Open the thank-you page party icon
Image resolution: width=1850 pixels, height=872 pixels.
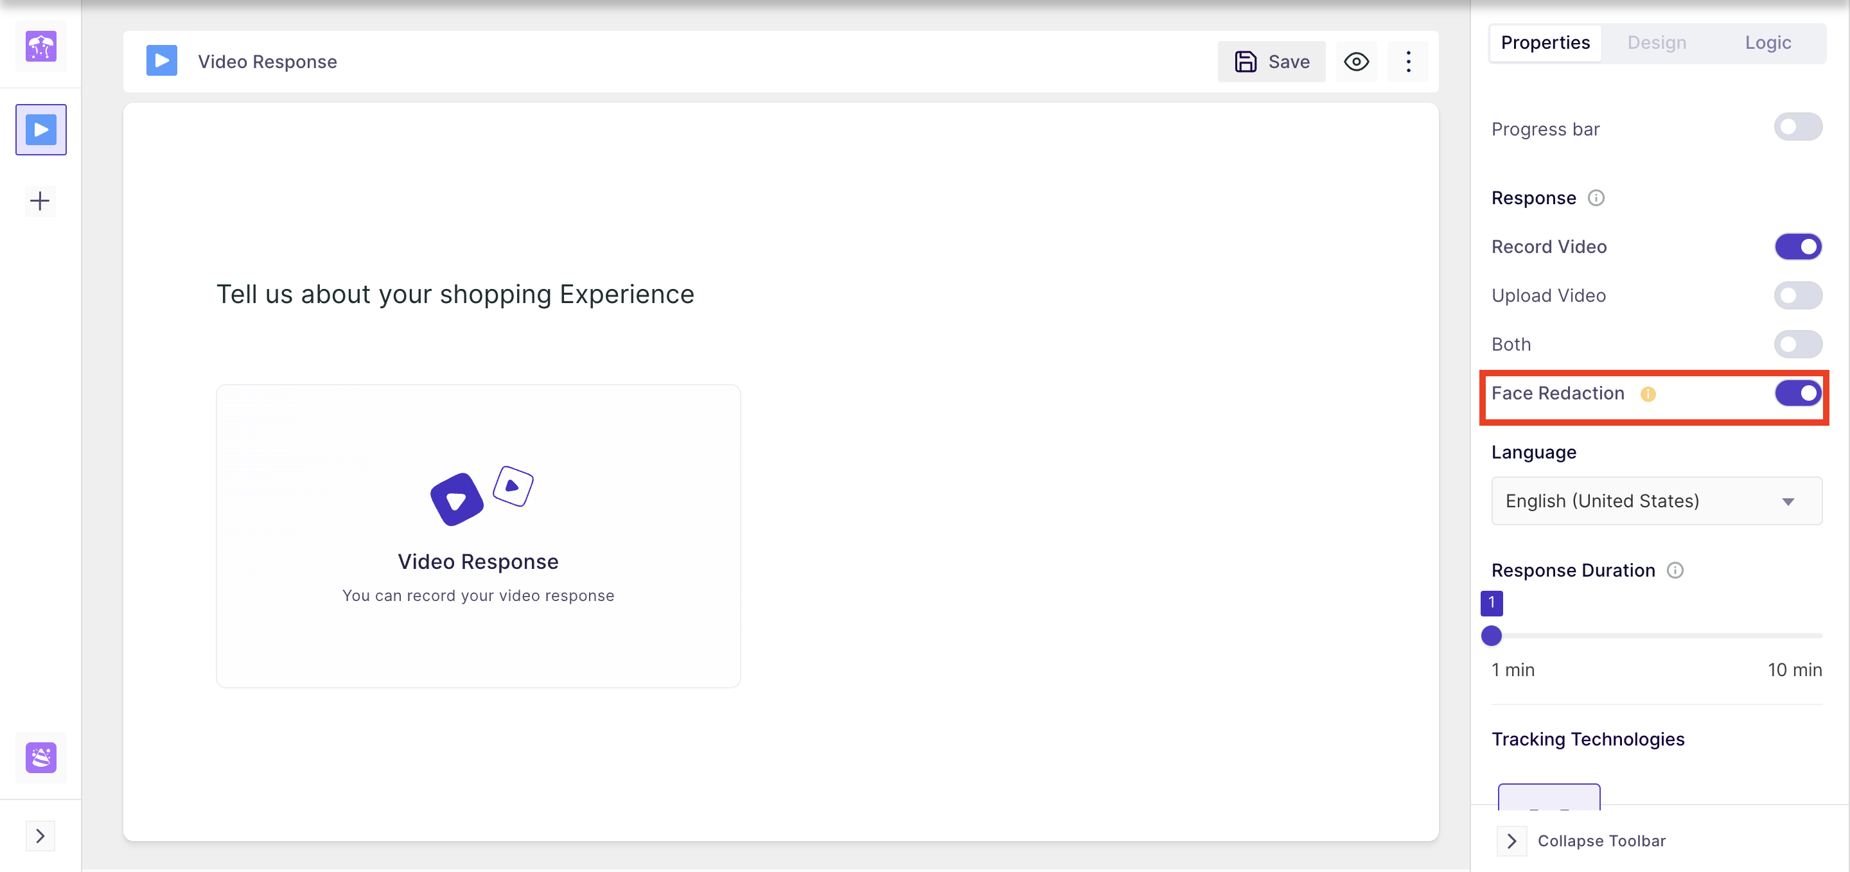tap(41, 757)
